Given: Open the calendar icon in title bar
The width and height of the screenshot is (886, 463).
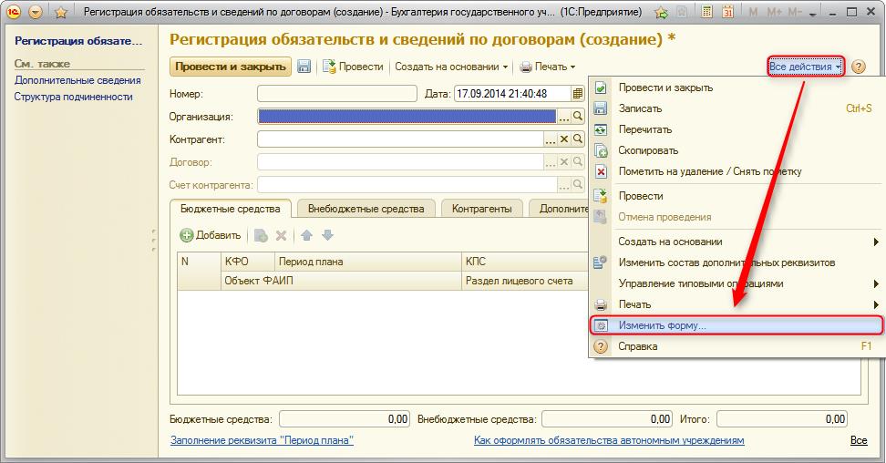Looking at the screenshot, I should [727, 11].
